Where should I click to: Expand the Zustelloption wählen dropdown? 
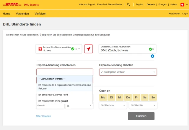click(128, 72)
